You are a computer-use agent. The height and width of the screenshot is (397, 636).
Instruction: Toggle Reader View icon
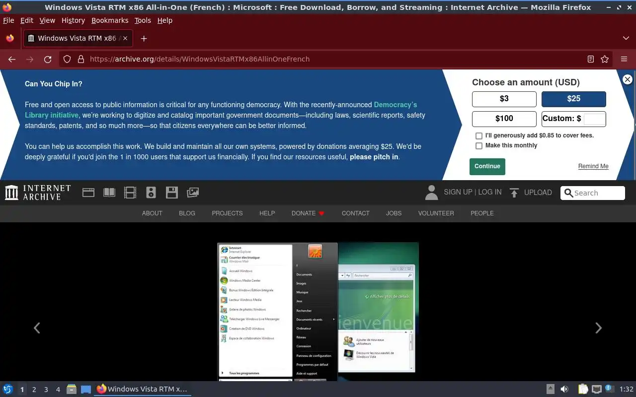coord(590,59)
